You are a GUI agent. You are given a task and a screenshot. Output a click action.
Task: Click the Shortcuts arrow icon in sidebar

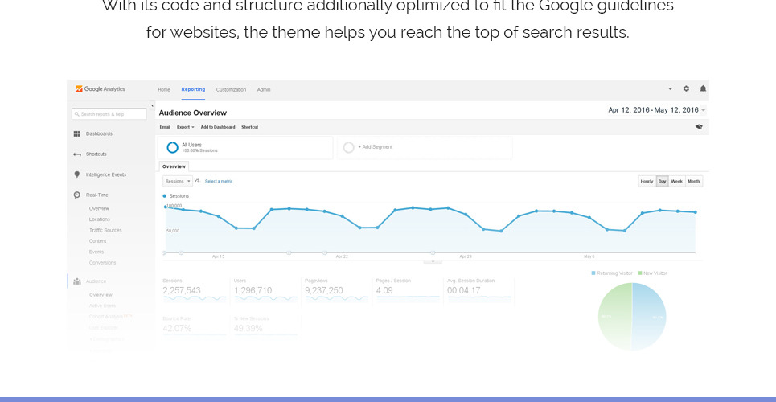click(x=77, y=154)
